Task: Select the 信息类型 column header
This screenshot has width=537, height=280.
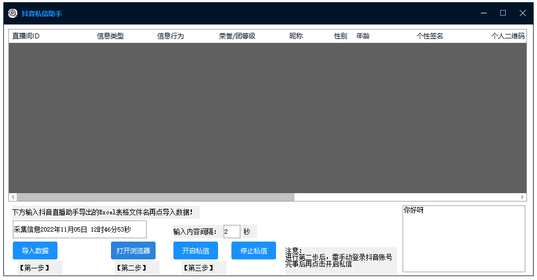Action: (x=110, y=36)
